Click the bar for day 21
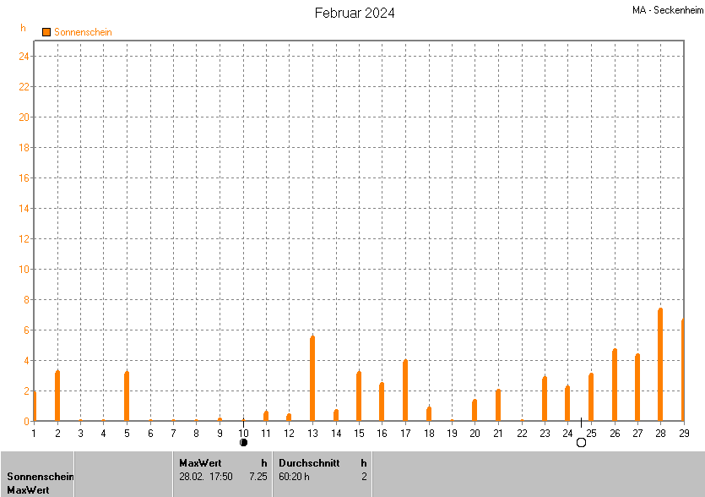The height and width of the screenshot is (497, 705). click(x=498, y=406)
